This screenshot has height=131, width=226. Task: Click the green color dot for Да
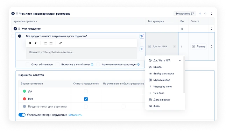pos(24,91)
